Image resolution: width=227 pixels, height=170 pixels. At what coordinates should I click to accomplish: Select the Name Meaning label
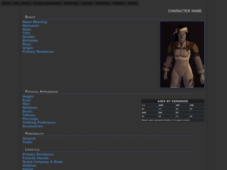pos(34,22)
